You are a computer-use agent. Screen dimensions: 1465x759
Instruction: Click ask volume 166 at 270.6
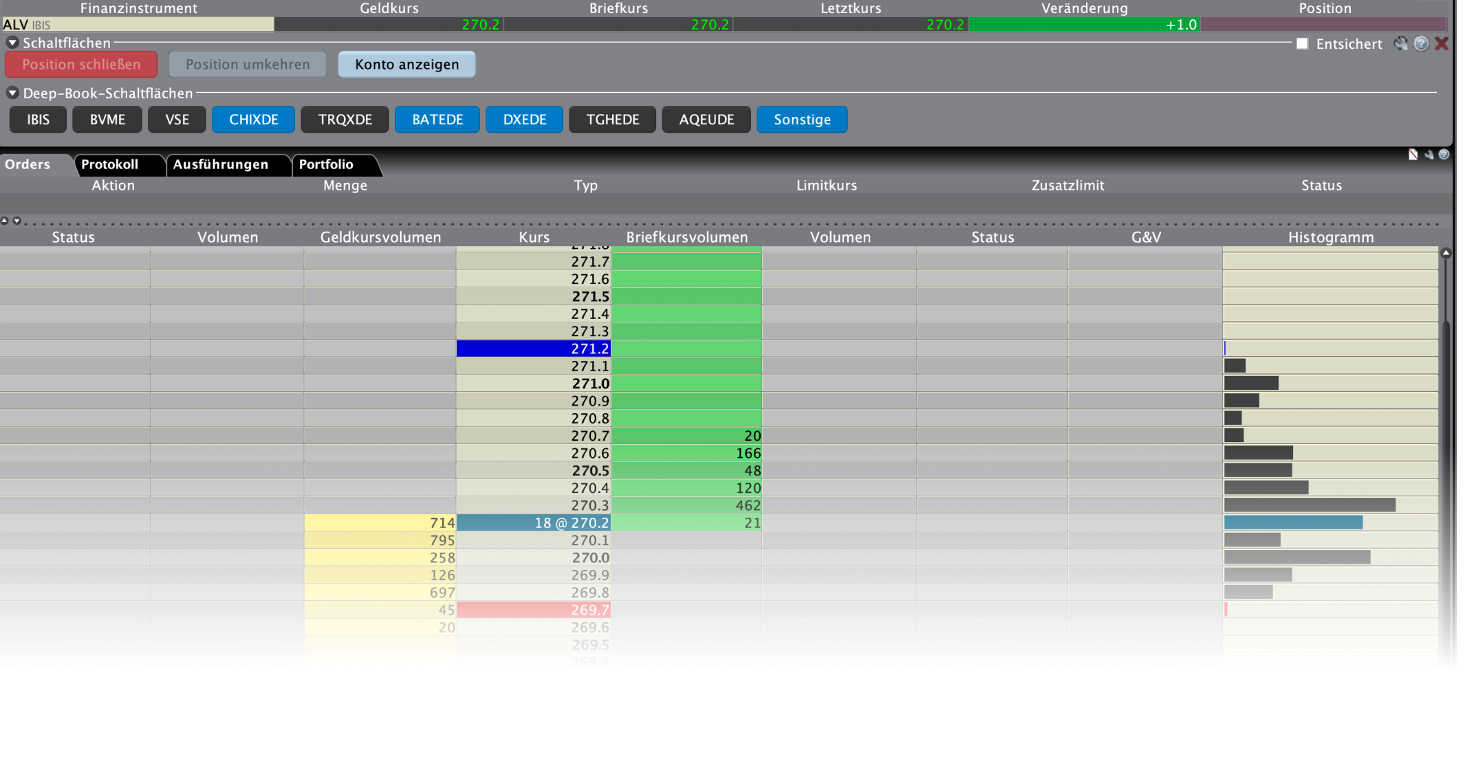coord(686,453)
